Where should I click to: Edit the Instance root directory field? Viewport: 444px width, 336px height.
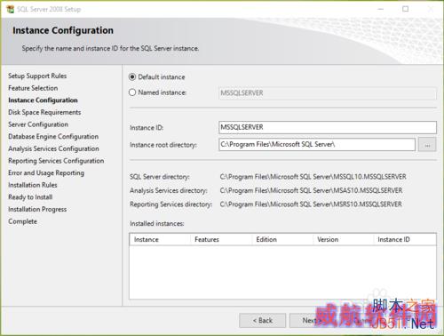click(317, 145)
